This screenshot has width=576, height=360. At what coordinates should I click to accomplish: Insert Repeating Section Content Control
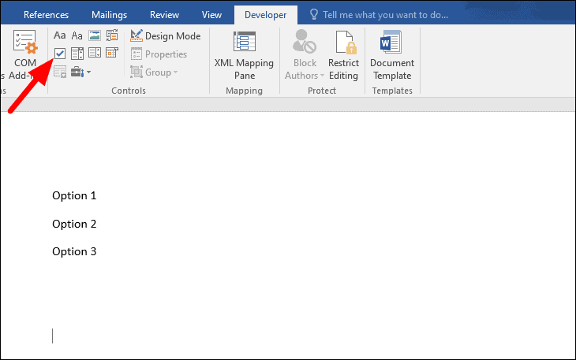(x=60, y=72)
